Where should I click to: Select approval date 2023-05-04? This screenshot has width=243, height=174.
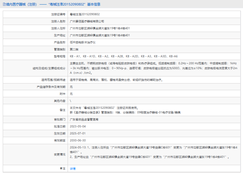pyautogui.click(x=78, y=126)
